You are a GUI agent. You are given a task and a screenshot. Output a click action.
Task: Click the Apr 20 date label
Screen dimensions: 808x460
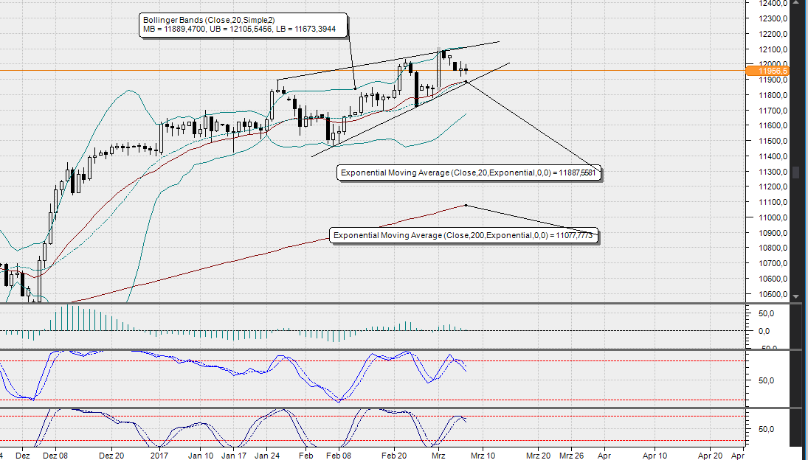pyautogui.click(x=710, y=456)
